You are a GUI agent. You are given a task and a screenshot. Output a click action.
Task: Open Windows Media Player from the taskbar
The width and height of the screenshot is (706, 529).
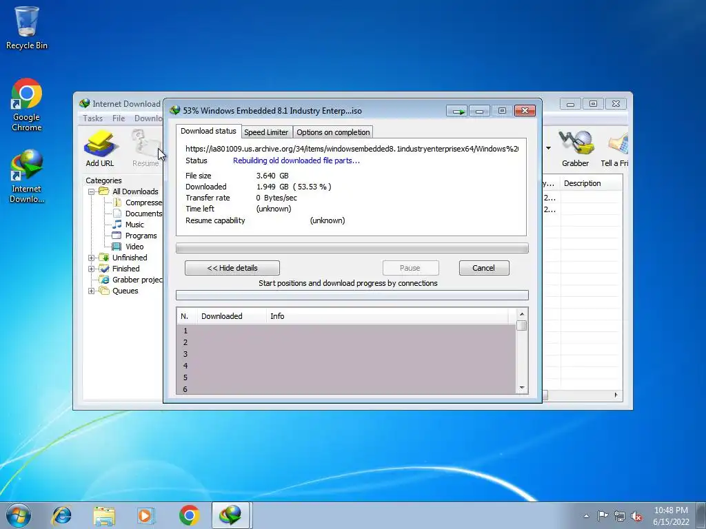point(146,515)
